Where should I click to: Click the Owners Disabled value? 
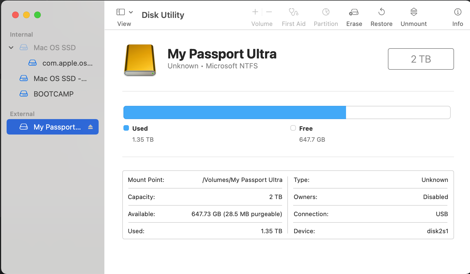point(436,197)
